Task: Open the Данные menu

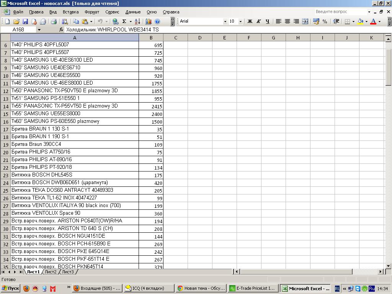Action: click(133, 12)
